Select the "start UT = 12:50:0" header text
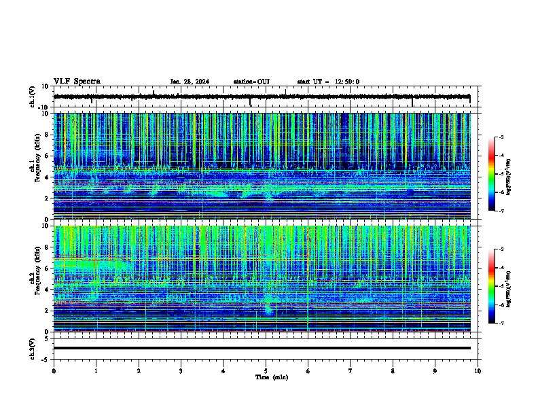Viewport: 538px width, 416px height. click(328, 82)
